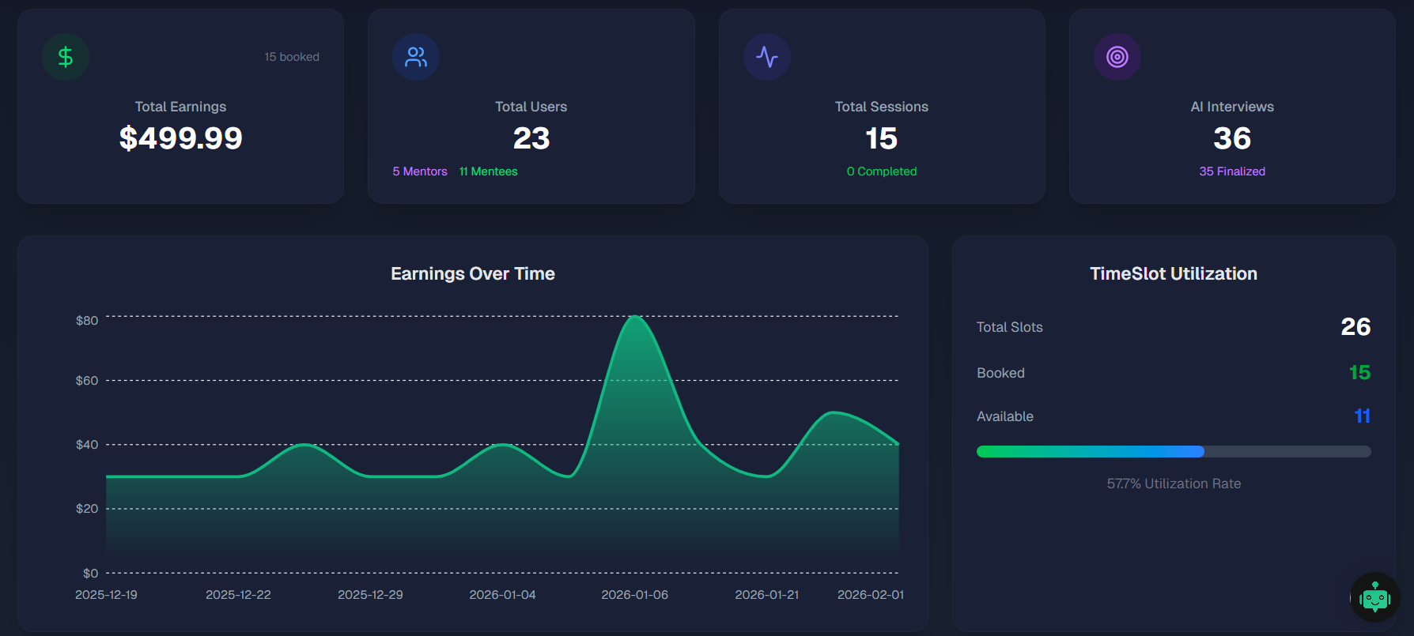1414x636 pixels.
Task: Click the purple target AI Interviews icon
Action: [1117, 57]
